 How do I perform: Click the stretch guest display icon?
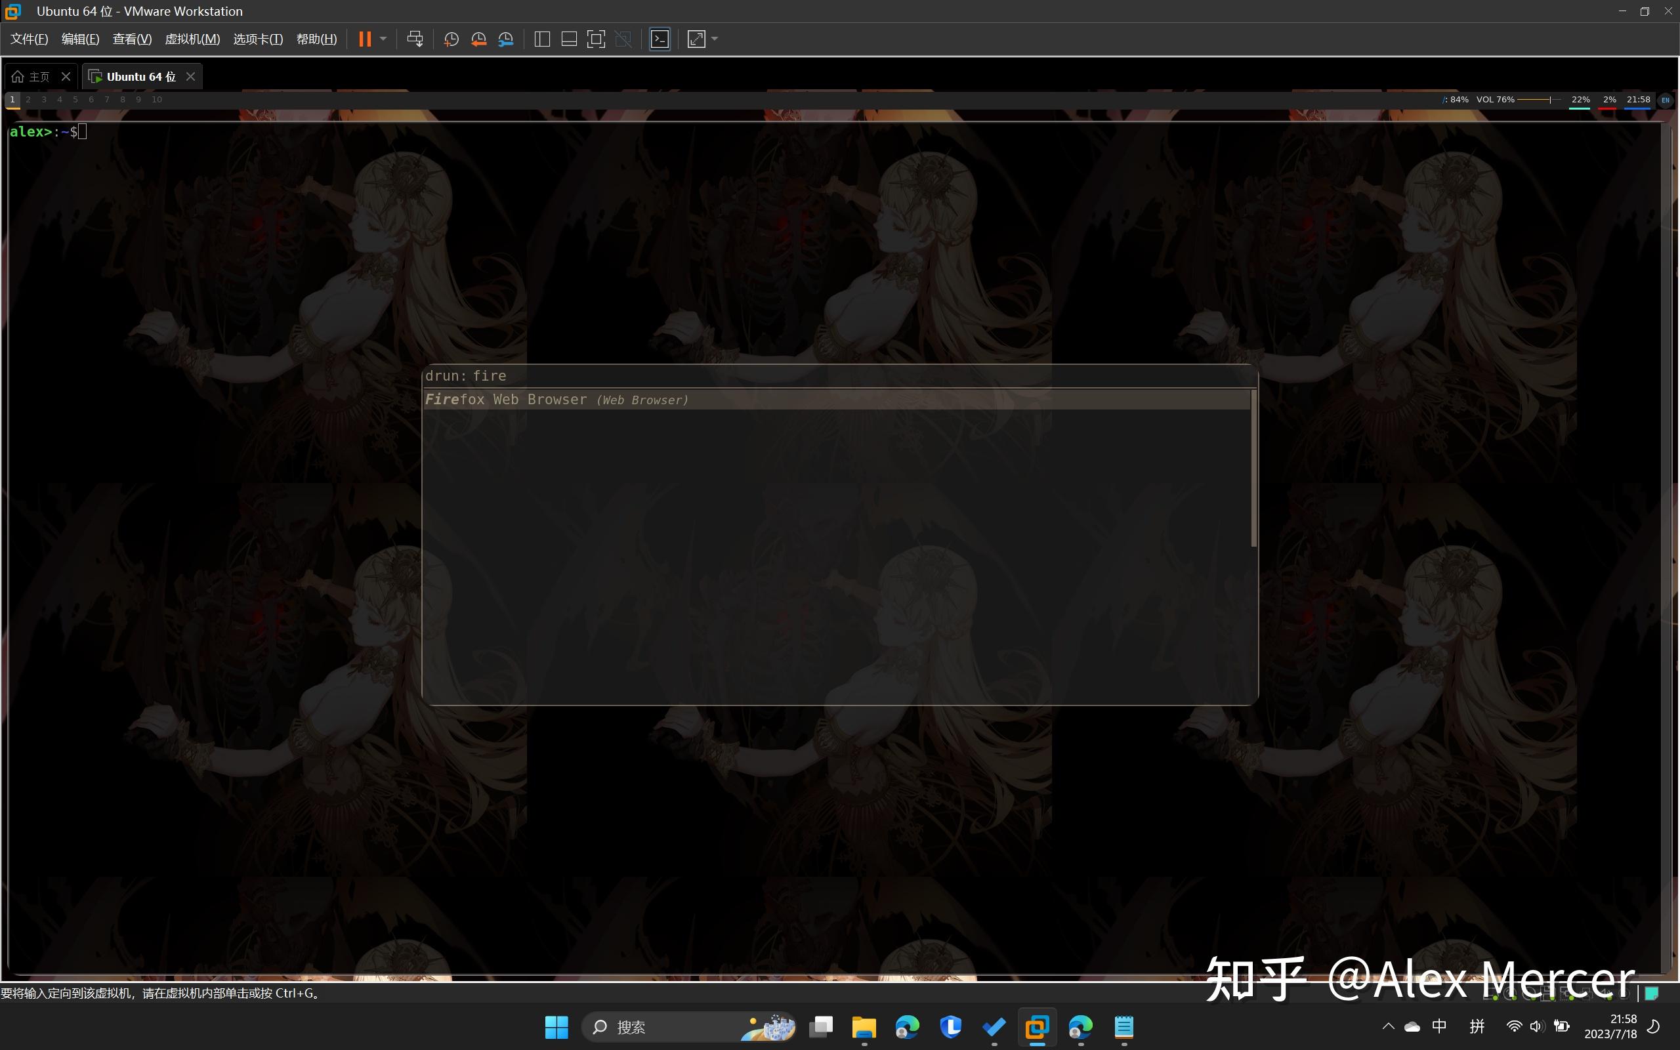point(696,39)
